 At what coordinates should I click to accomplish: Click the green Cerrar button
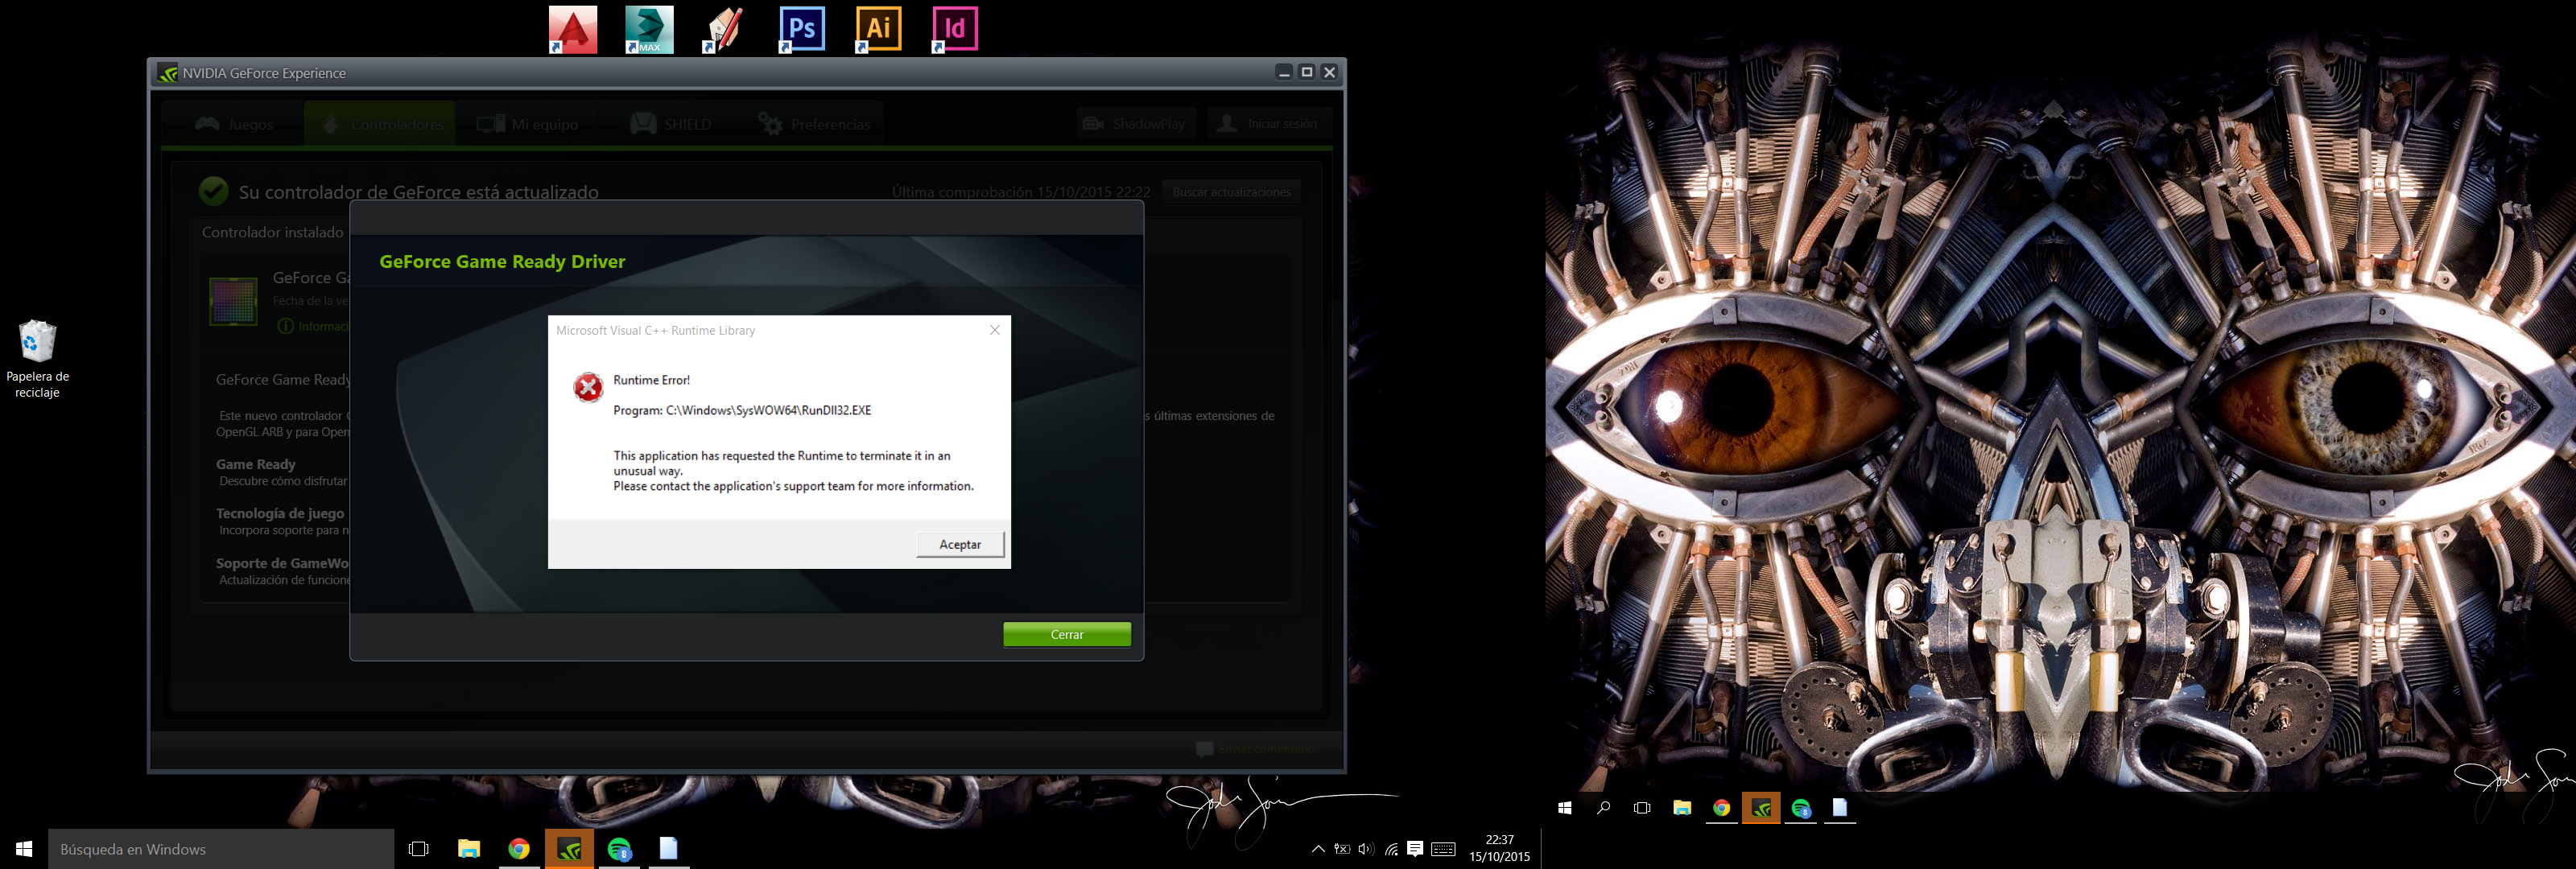coord(1066,635)
